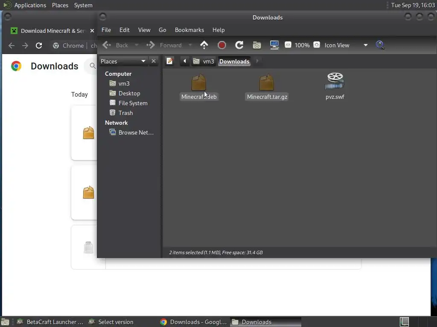Reload the Chrome page
This screenshot has height=327, width=437.
(39, 45)
